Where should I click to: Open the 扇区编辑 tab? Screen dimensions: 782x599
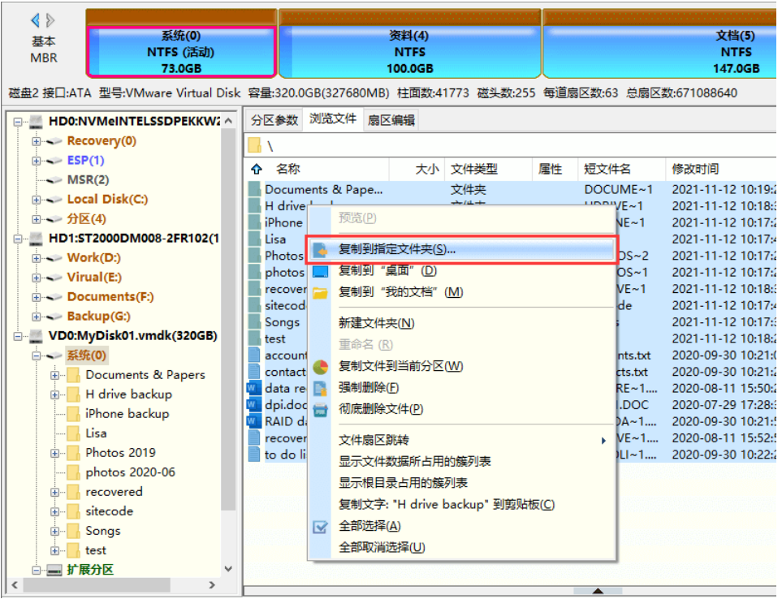[x=391, y=120]
